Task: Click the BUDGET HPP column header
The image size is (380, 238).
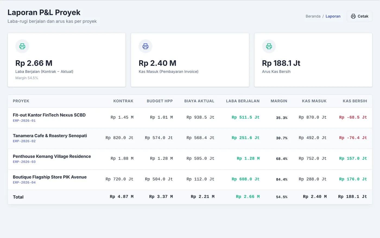Action: click(160, 101)
